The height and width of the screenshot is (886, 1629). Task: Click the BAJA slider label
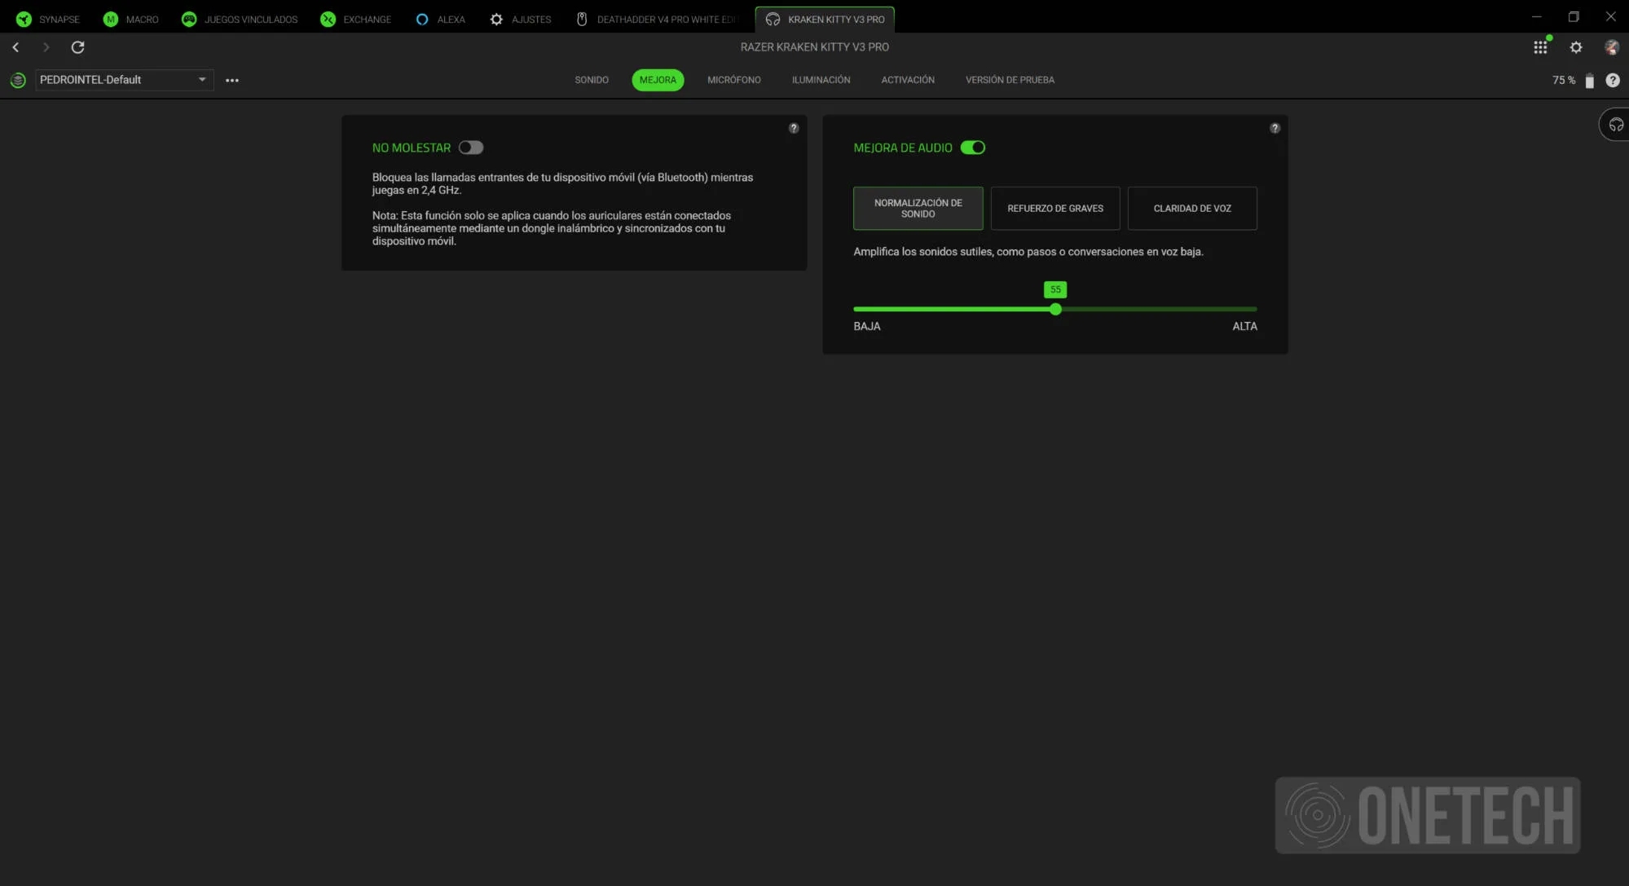866,326
